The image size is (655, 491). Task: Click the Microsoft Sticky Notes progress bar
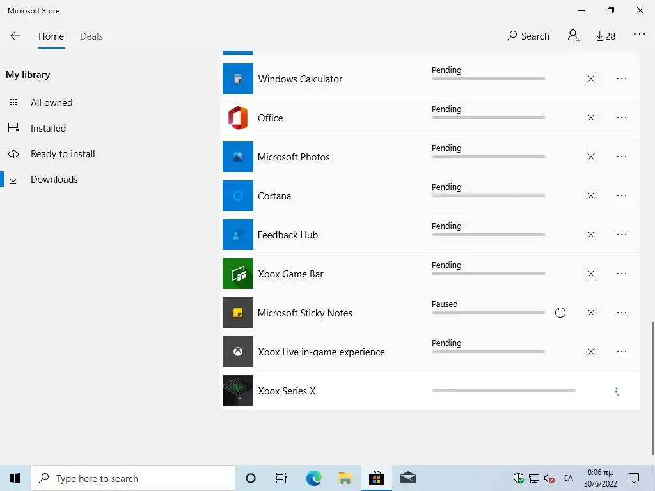(x=488, y=312)
